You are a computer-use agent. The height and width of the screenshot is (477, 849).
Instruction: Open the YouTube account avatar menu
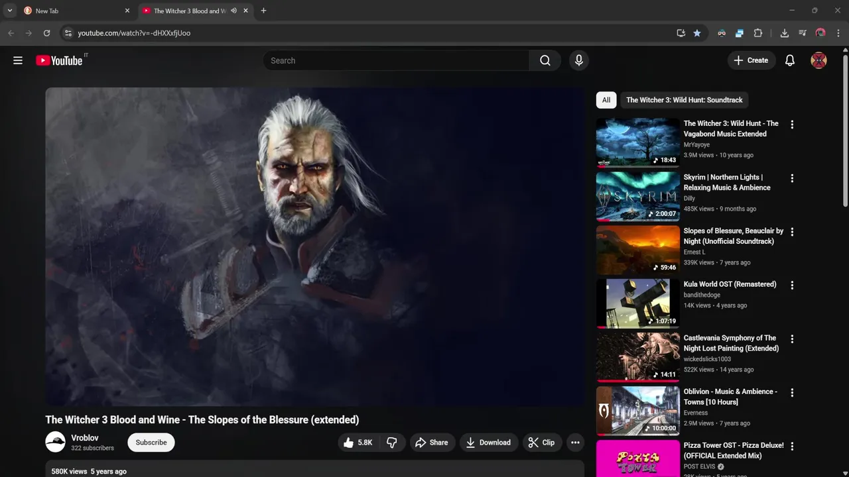pos(819,60)
